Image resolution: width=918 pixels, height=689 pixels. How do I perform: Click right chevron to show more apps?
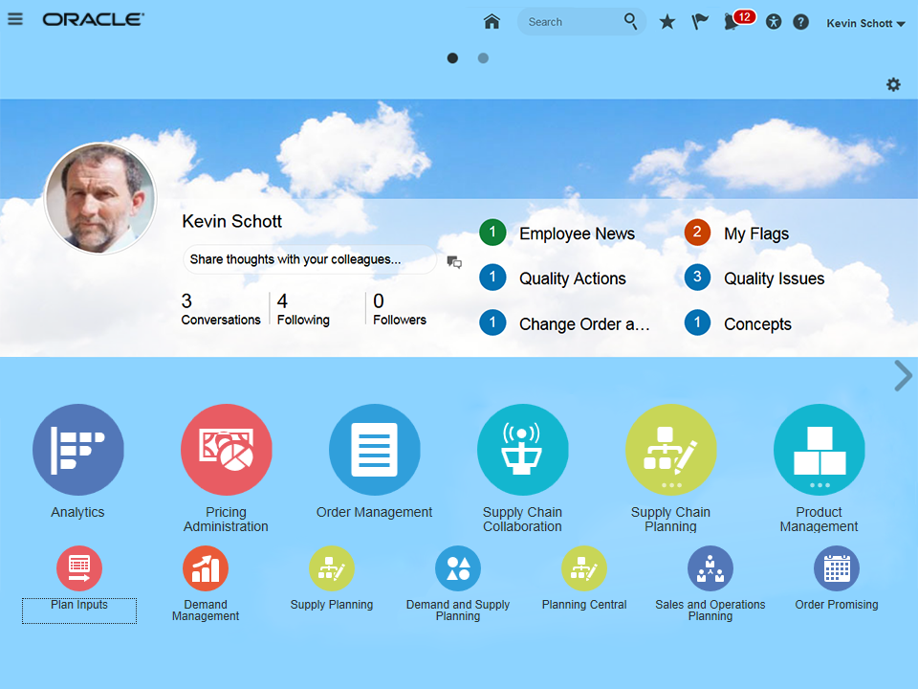903,376
